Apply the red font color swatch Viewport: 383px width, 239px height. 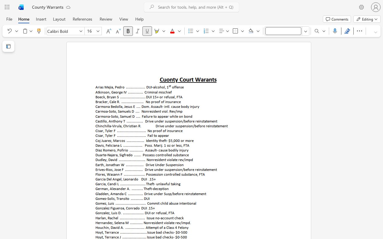pyautogui.click(x=172, y=31)
